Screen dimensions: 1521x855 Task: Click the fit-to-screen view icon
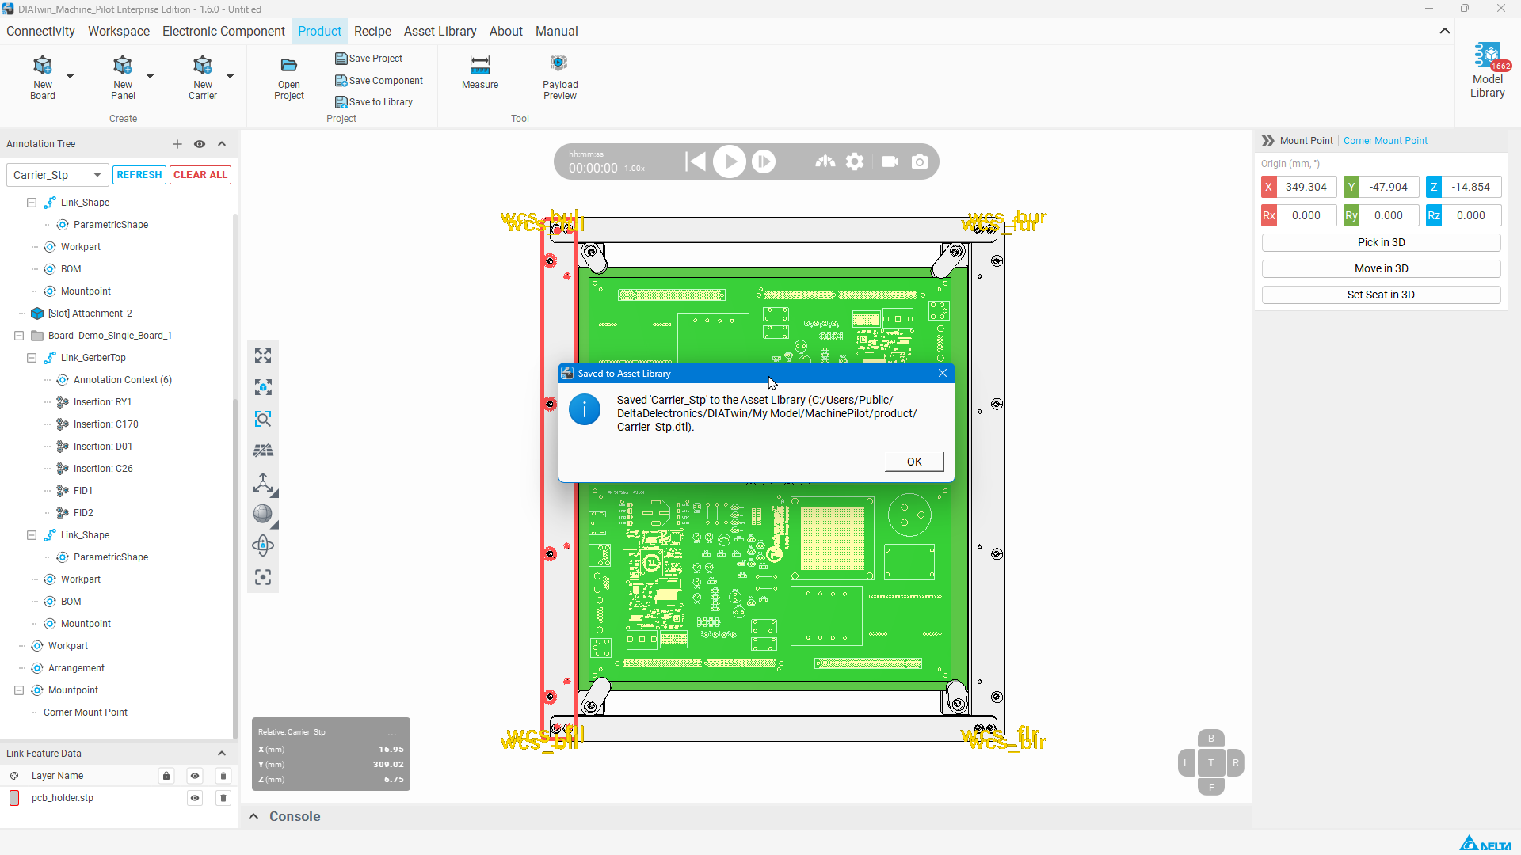coord(263,355)
